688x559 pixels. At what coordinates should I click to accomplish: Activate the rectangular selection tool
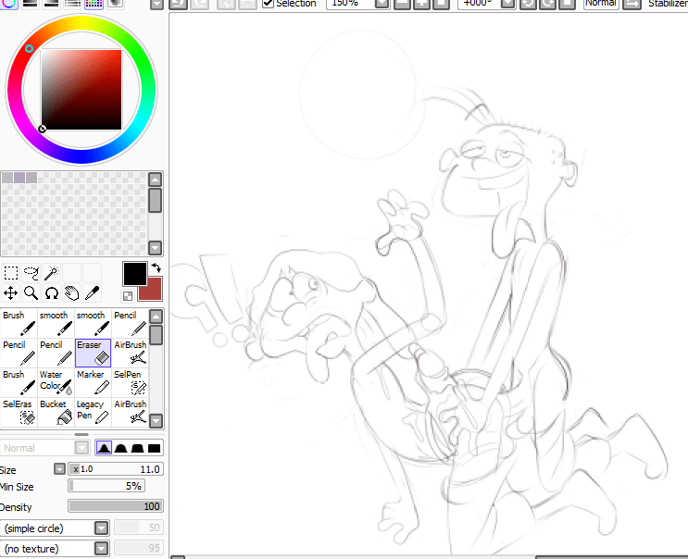[11, 273]
